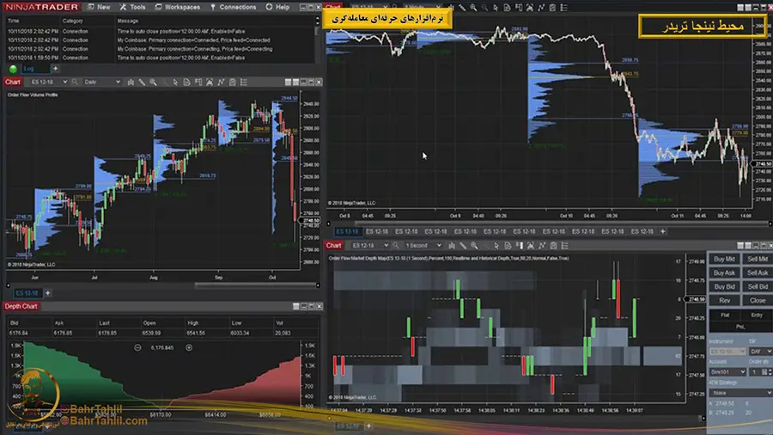
Task: Add a new tab below the Daily chart
Action: (x=48, y=293)
